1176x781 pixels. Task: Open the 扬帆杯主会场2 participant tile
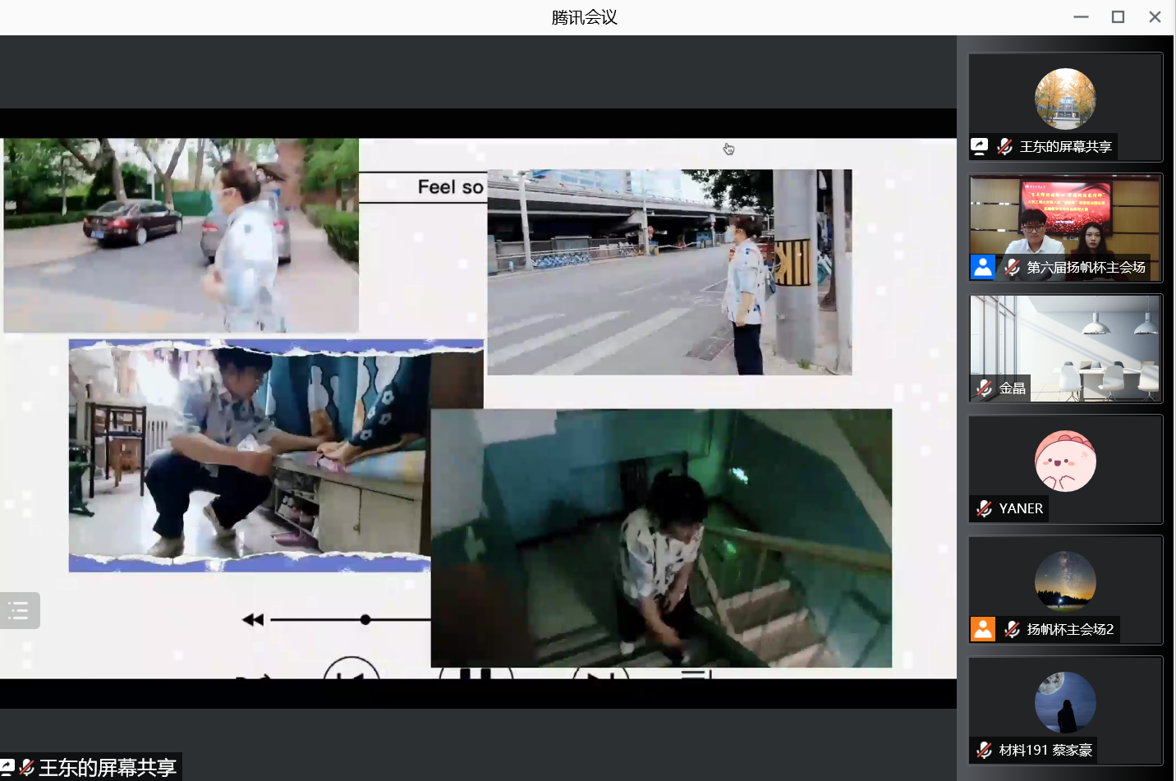[1065, 581]
